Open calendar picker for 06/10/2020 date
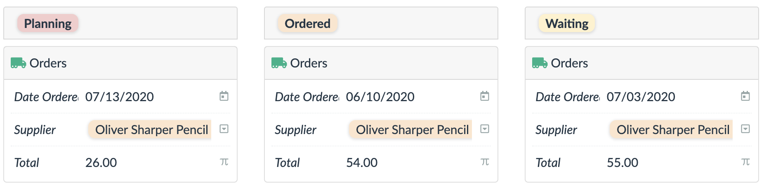Viewport: 764px width, 190px height. (x=485, y=96)
